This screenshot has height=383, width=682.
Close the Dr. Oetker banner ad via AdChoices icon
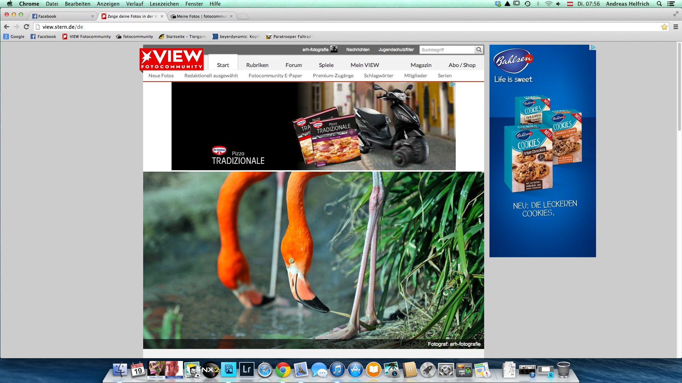(x=453, y=84)
